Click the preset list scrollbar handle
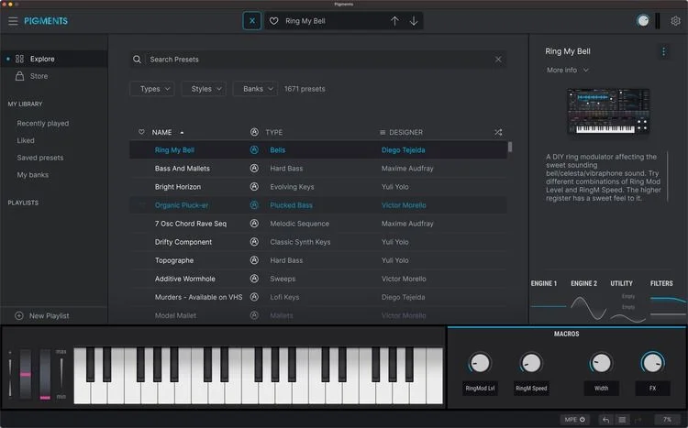The image size is (688, 428). (509, 147)
